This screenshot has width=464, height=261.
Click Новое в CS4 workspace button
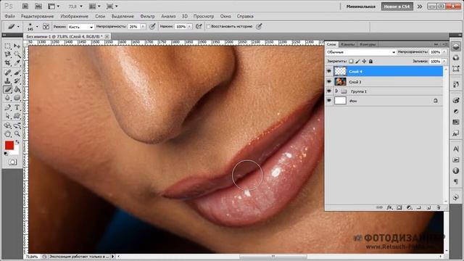coord(397,7)
